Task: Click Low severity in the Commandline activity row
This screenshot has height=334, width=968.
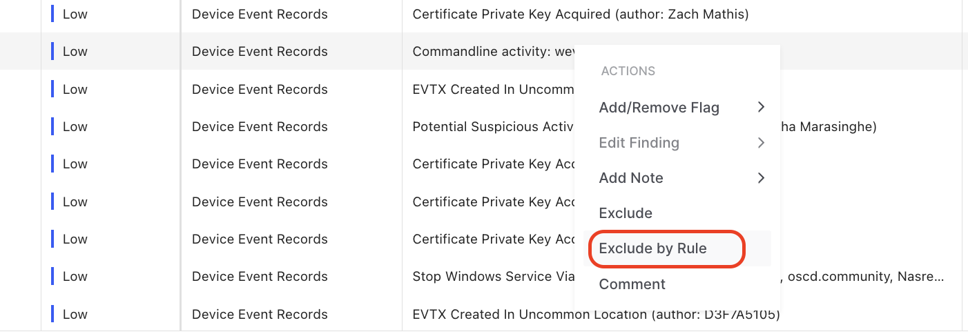Action: tap(75, 52)
